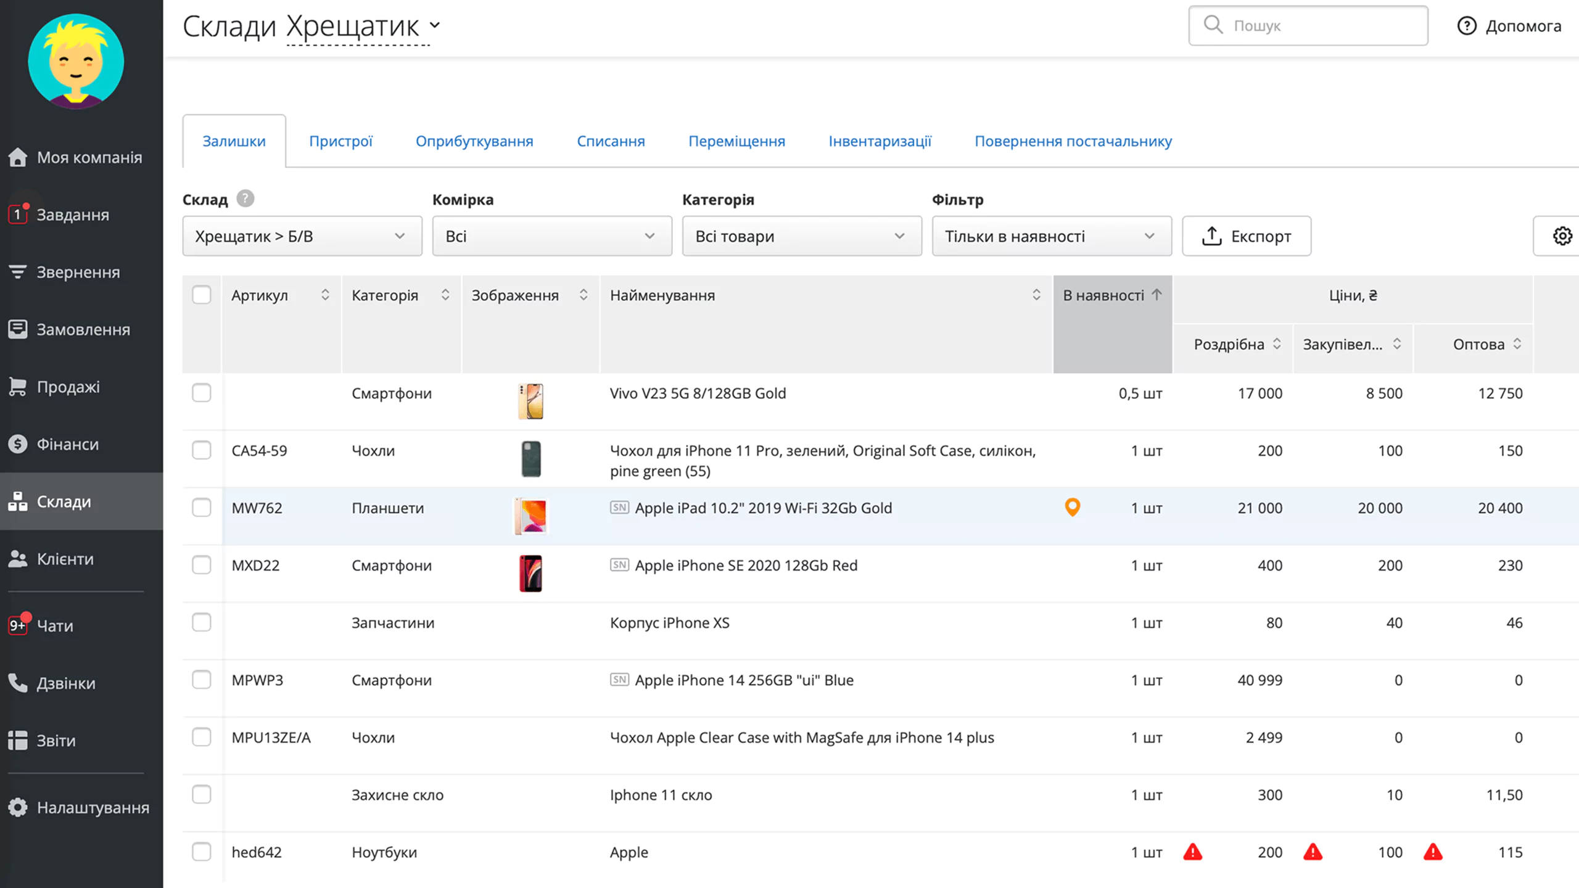This screenshot has width=1579, height=888.
Task: Click the Склади warehouse icon
Action: [18, 501]
